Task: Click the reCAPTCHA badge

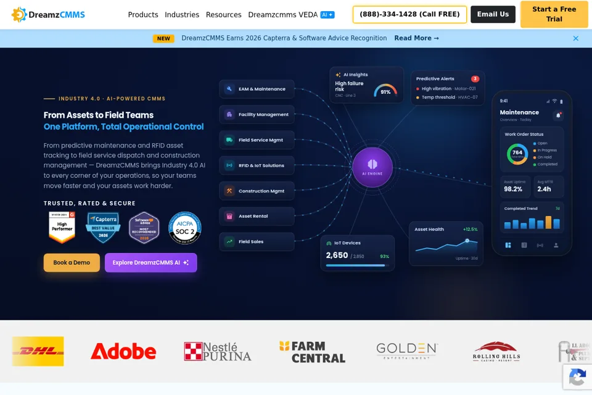Action: click(577, 377)
